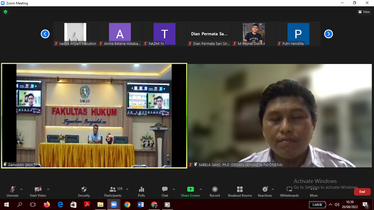This screenshot has height=210, width=374.
Task: Open the Polls panel
Action: [141, 191]
